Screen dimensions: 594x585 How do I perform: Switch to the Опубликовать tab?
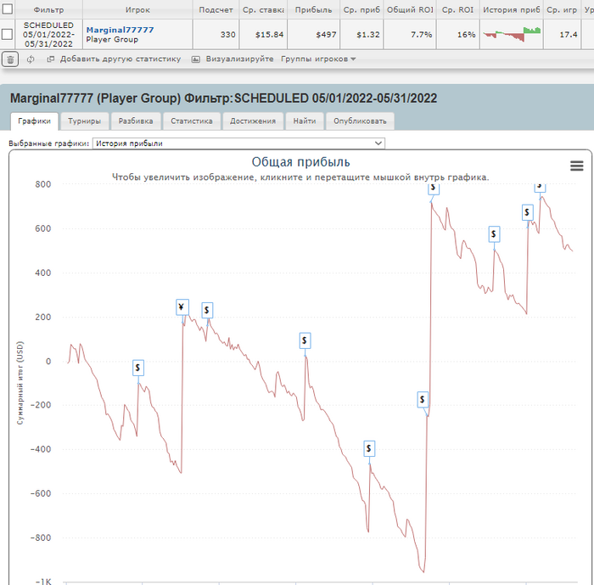360,121
